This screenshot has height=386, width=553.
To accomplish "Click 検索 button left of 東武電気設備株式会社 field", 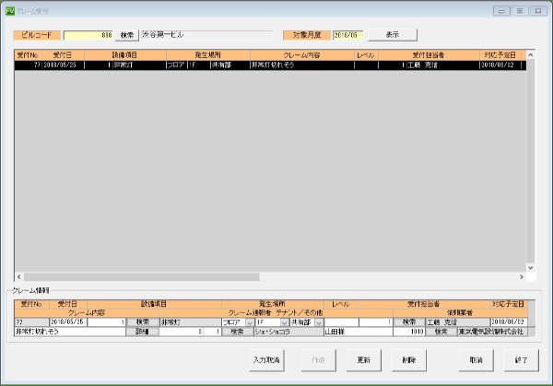I will point(441,332).
